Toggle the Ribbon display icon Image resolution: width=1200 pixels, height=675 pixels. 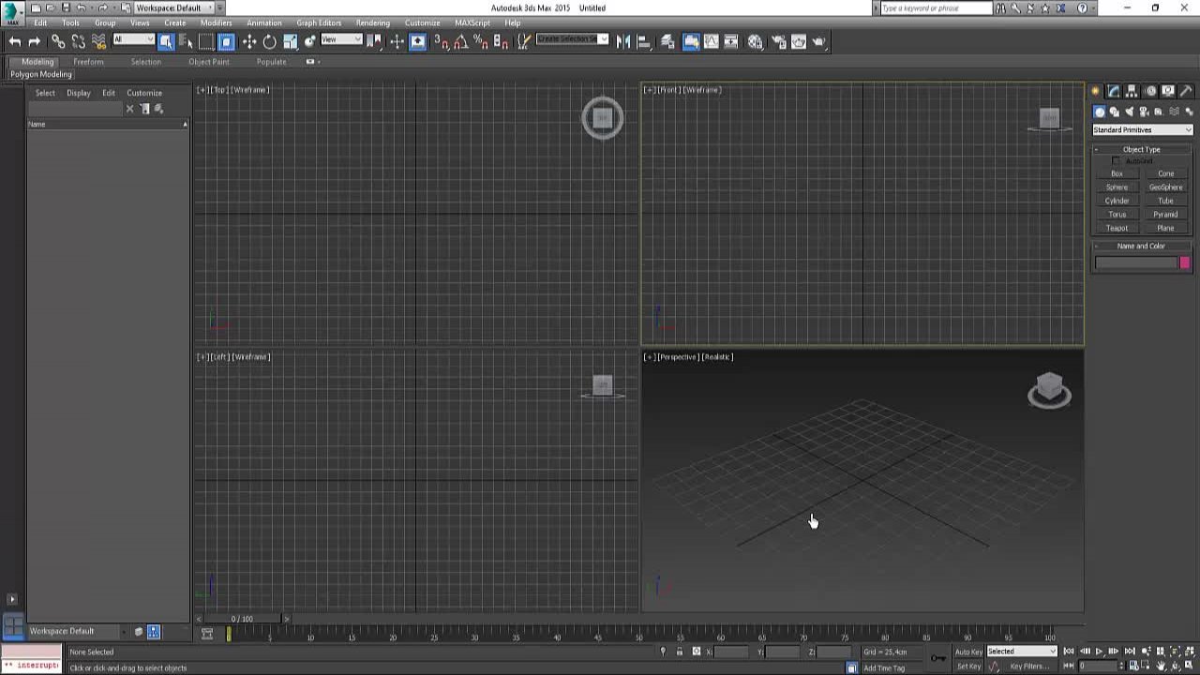tap(691, 41)
